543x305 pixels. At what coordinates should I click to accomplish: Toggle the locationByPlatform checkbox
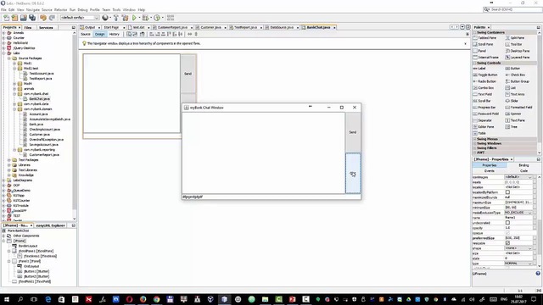pyautogui.click(x=507, y=192)
